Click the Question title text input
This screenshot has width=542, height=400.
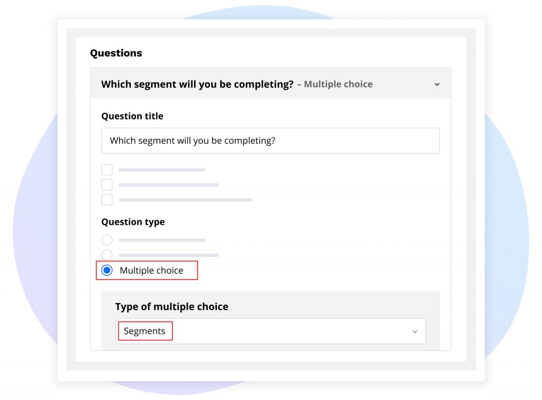pyautogui.click(x=270, y=141)
